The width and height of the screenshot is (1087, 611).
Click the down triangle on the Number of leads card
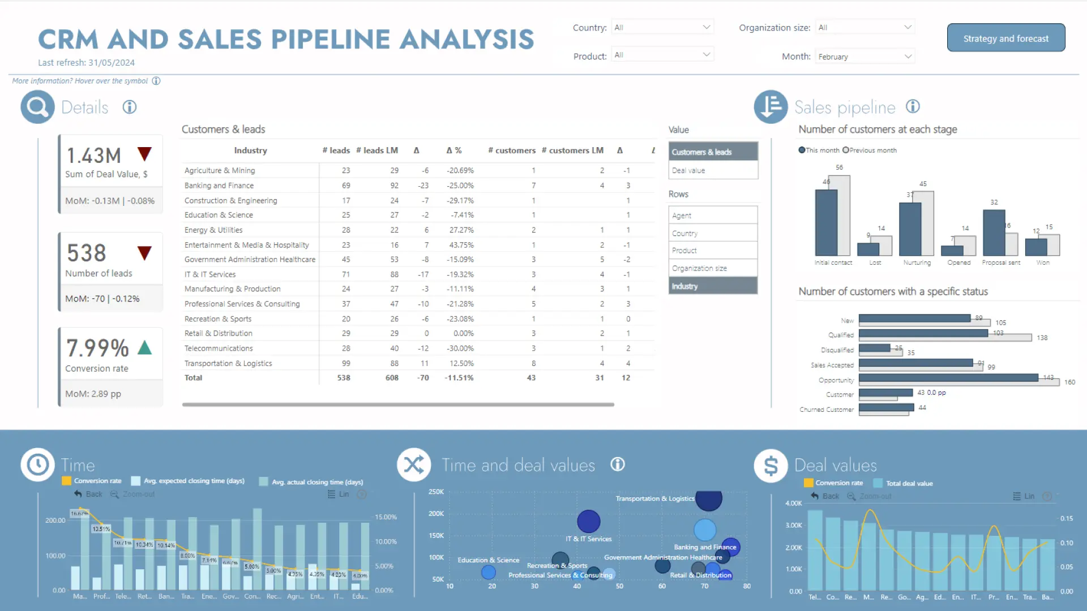(x=145, y=253)
